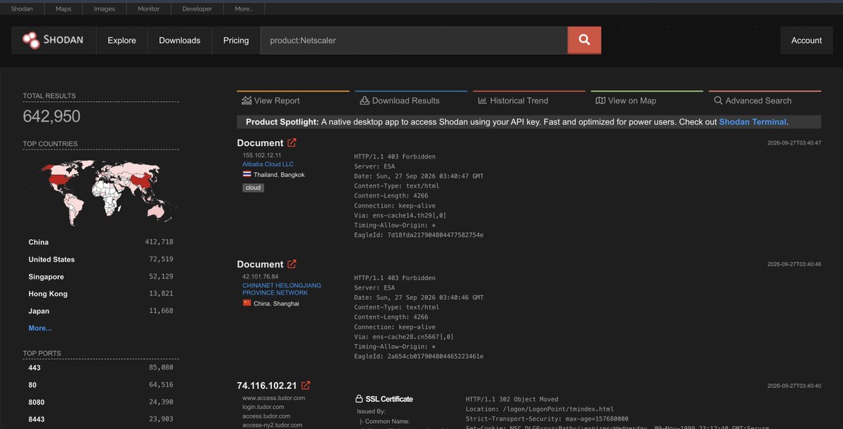Open the 74.116.102.21 host result
Viewport: 843px width, 429px height.
[x=267, y=385]
